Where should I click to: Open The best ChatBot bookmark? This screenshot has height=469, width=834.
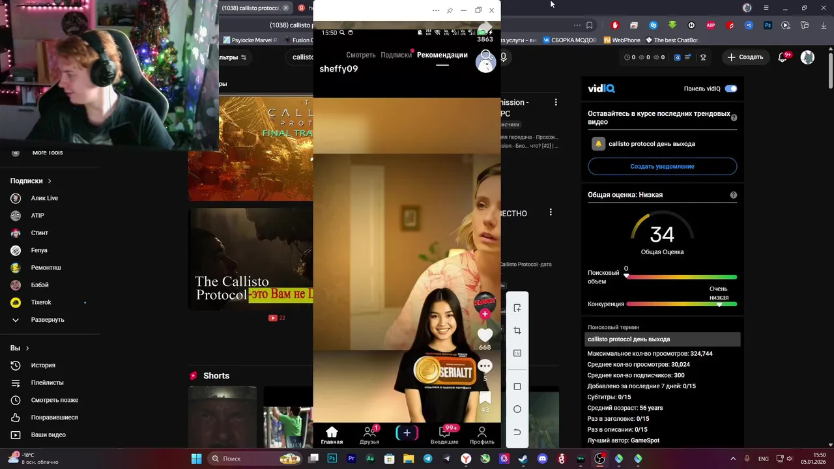click(672, 40)
